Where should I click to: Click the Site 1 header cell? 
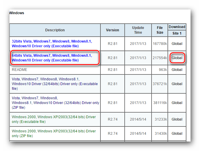point(177,33)
